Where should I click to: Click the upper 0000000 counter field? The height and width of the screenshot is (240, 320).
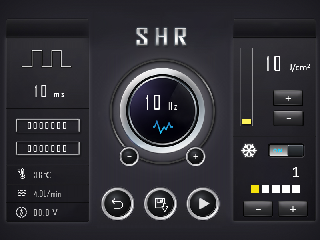point(48,126)
